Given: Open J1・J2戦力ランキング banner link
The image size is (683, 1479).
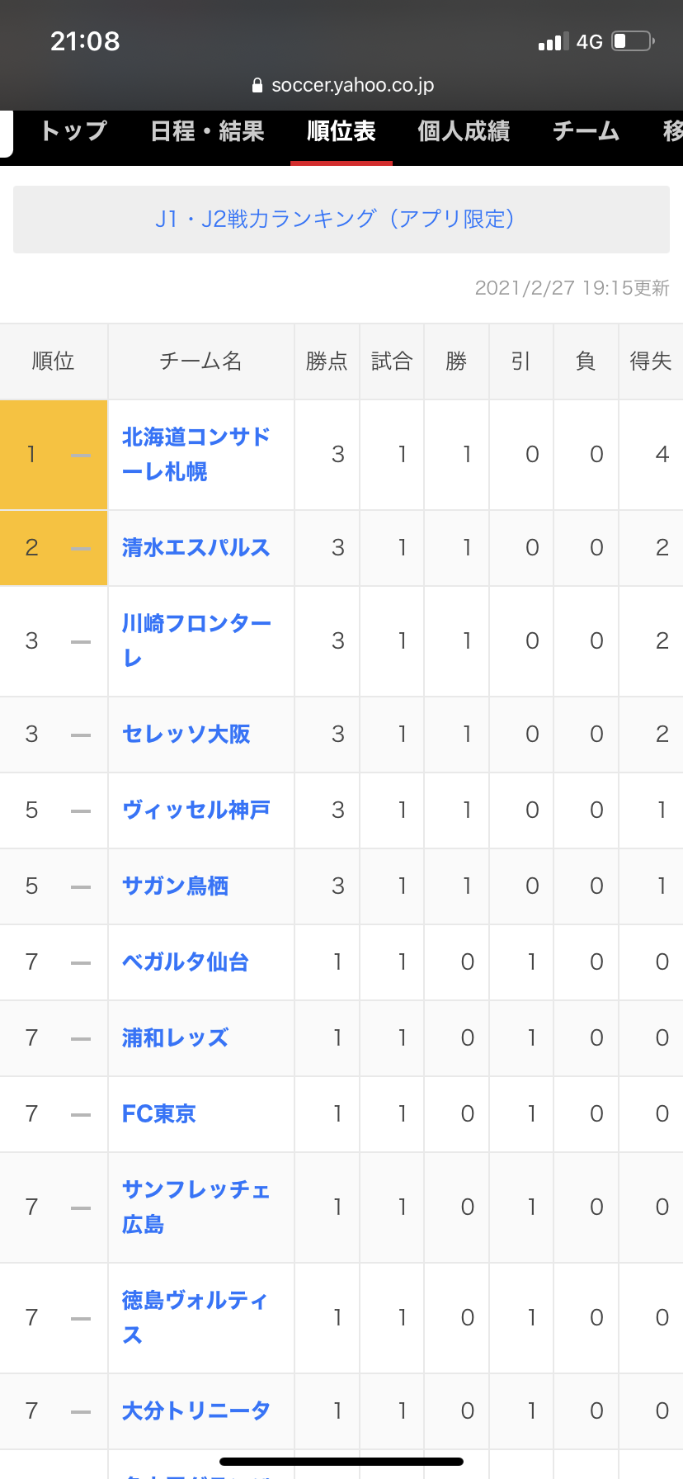Looking at the screenshot, I should tap(341, 219).
